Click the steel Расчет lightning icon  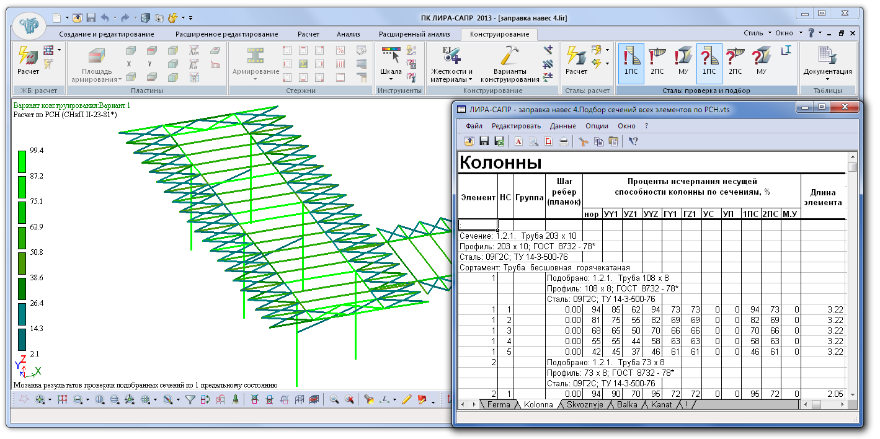point(576,56)
